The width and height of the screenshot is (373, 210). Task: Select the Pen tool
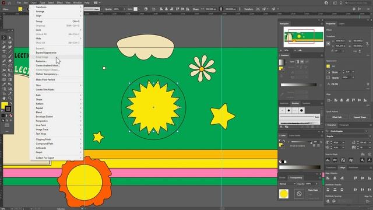coord(4,47)
